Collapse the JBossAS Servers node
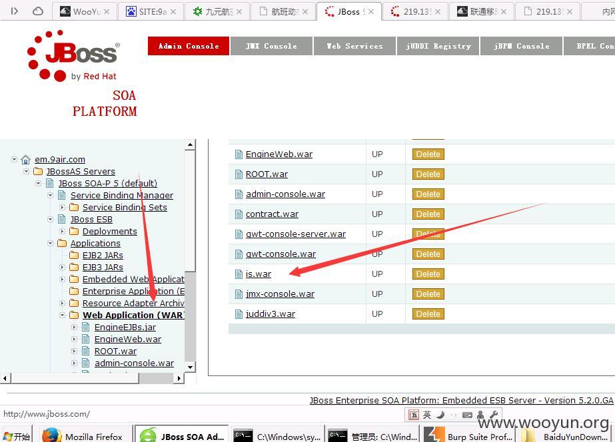 coord(26,171)
